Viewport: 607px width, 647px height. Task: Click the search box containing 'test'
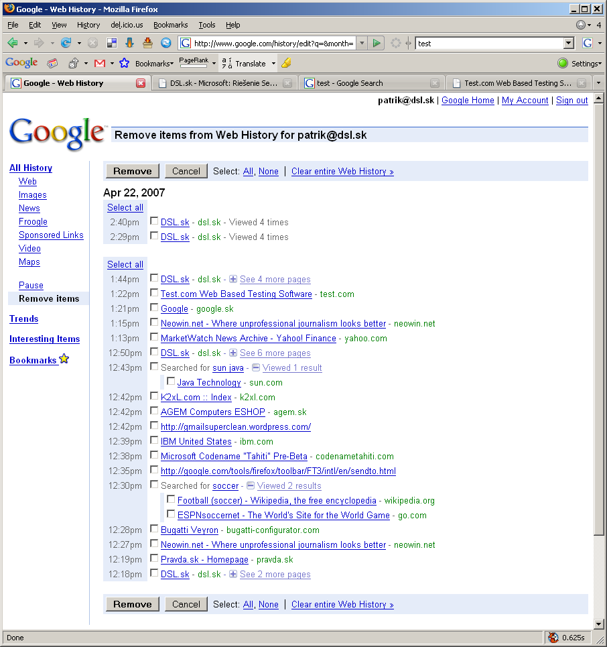[x=490, y=43]
